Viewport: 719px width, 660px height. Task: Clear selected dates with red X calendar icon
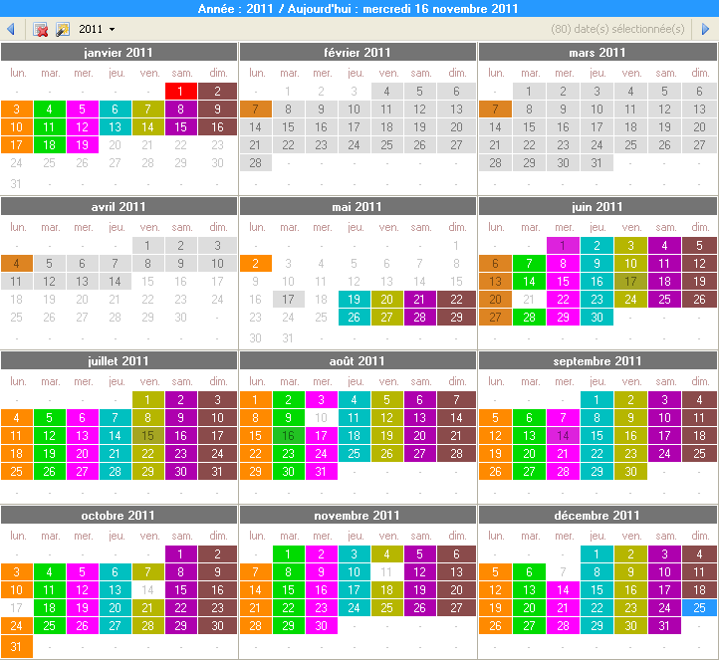(41, 29)
